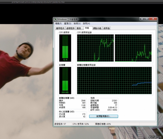Click the 快取的 value 685
Viewport: 163px width, 139px height.
[84, 103]
